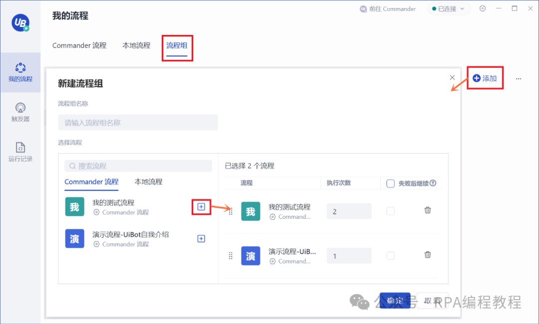Viewport: 539px width, 324px height.
Task: Add 我的测试流程 with its plus icon
Action: pos(201,207)
